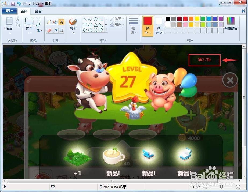
Task: Open the Paint file menu button
Action: [x=9, y=11]
